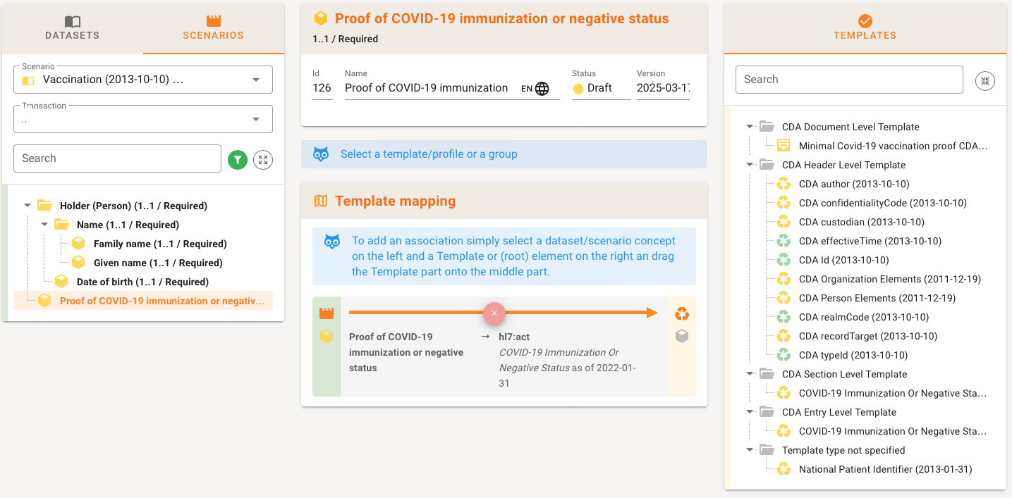Remove the mapping with the red X button

(494, 313)
